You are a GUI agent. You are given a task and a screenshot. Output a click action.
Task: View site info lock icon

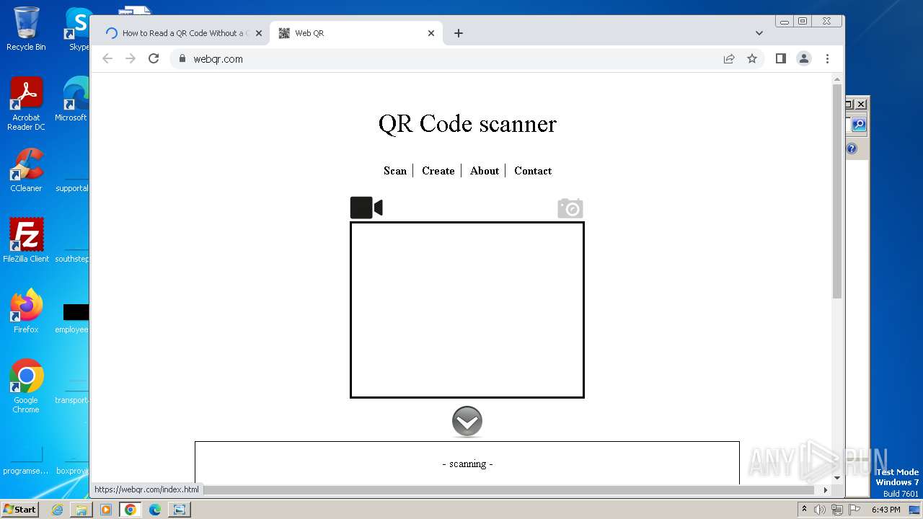coord(182,59)
